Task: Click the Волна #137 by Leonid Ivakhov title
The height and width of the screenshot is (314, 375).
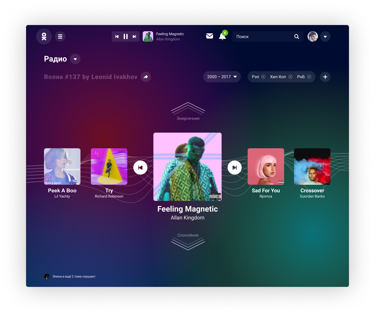Action: point(91,77)
